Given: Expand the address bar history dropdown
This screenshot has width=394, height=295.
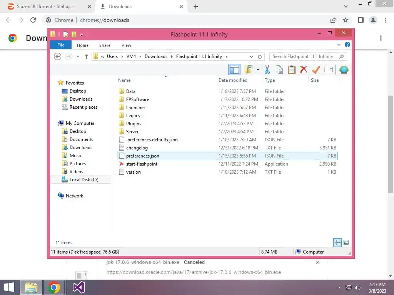Looking at the screenshot, I should 251,56.
